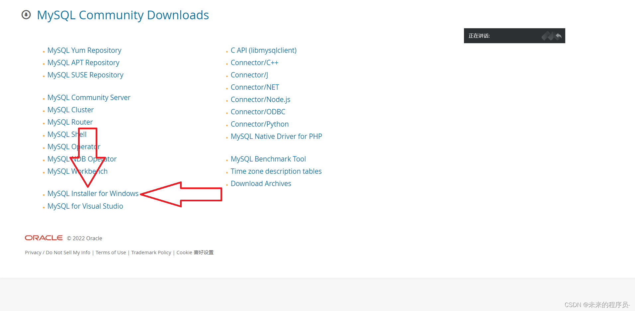Open the MySQL Router link
635x311 pixels.
click(70, 122)
